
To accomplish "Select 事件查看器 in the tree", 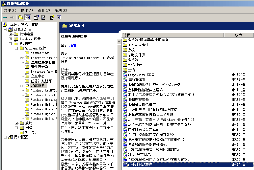I will [x=40, y=67].
